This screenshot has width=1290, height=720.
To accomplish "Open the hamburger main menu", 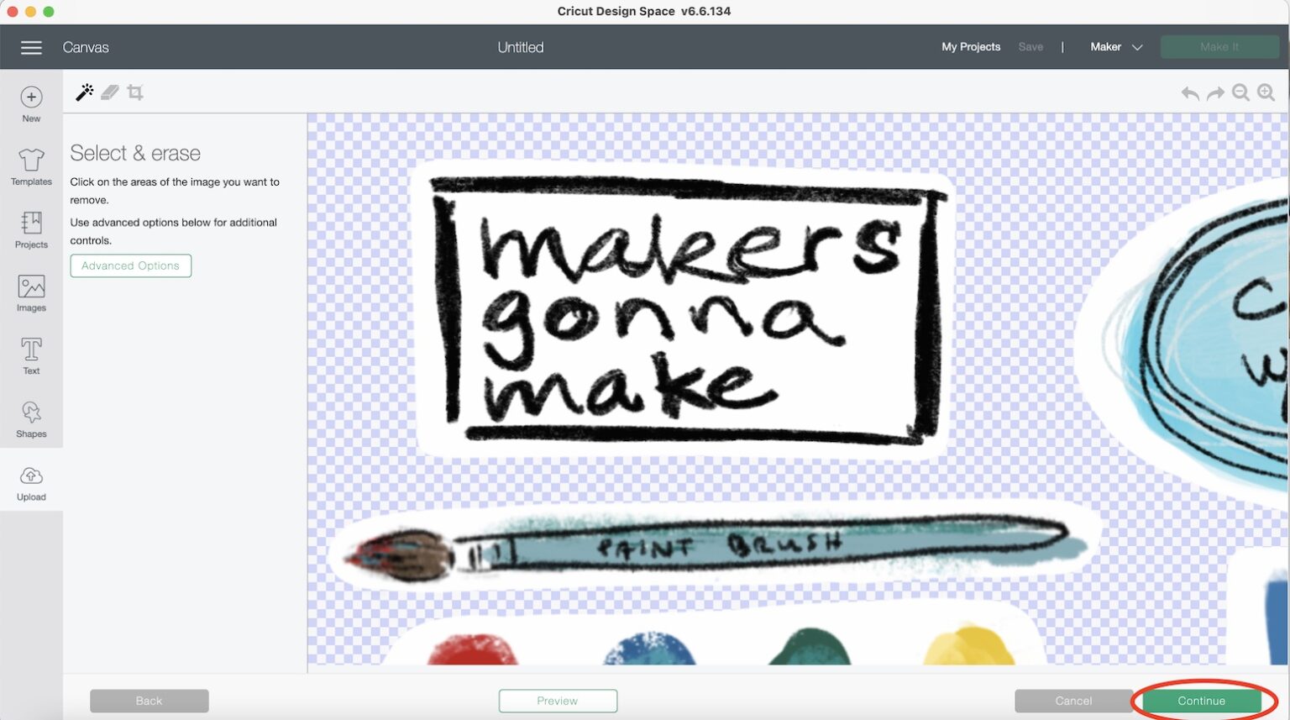I will [31, 47].
